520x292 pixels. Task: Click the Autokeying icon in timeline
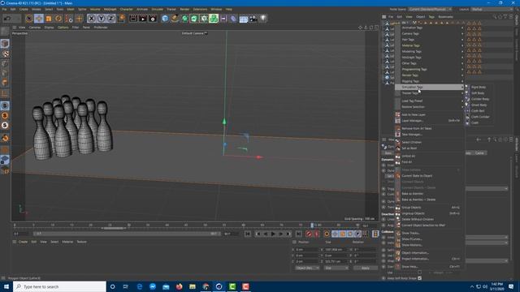[316, 234]
